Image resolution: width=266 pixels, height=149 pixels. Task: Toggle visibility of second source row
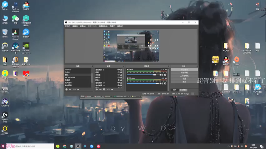click(119, 72)
